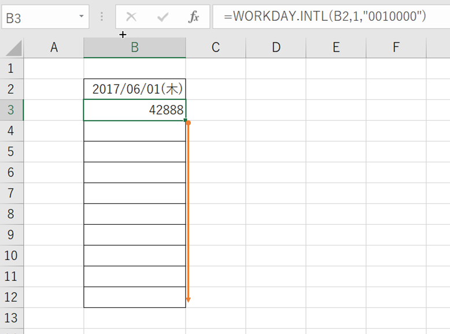The height and width of the screenshot is (334, 450).
Task: Click cell B2 with date 2017/06/01(木)
Action: point(135,89)
